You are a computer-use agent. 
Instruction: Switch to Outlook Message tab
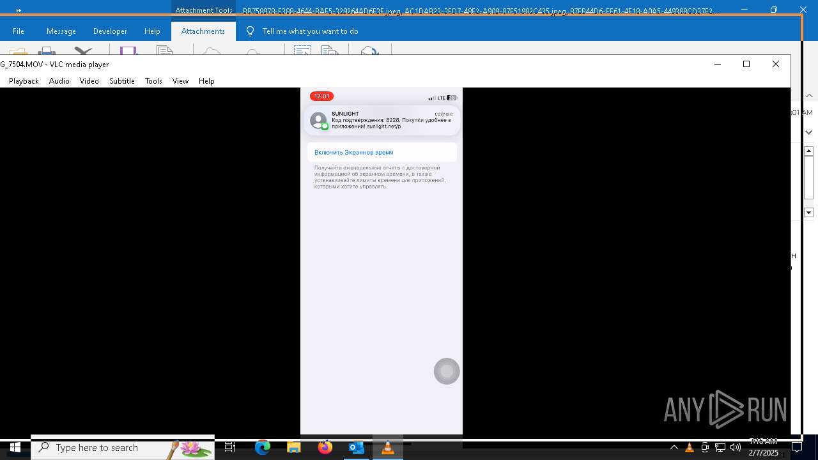61,31
